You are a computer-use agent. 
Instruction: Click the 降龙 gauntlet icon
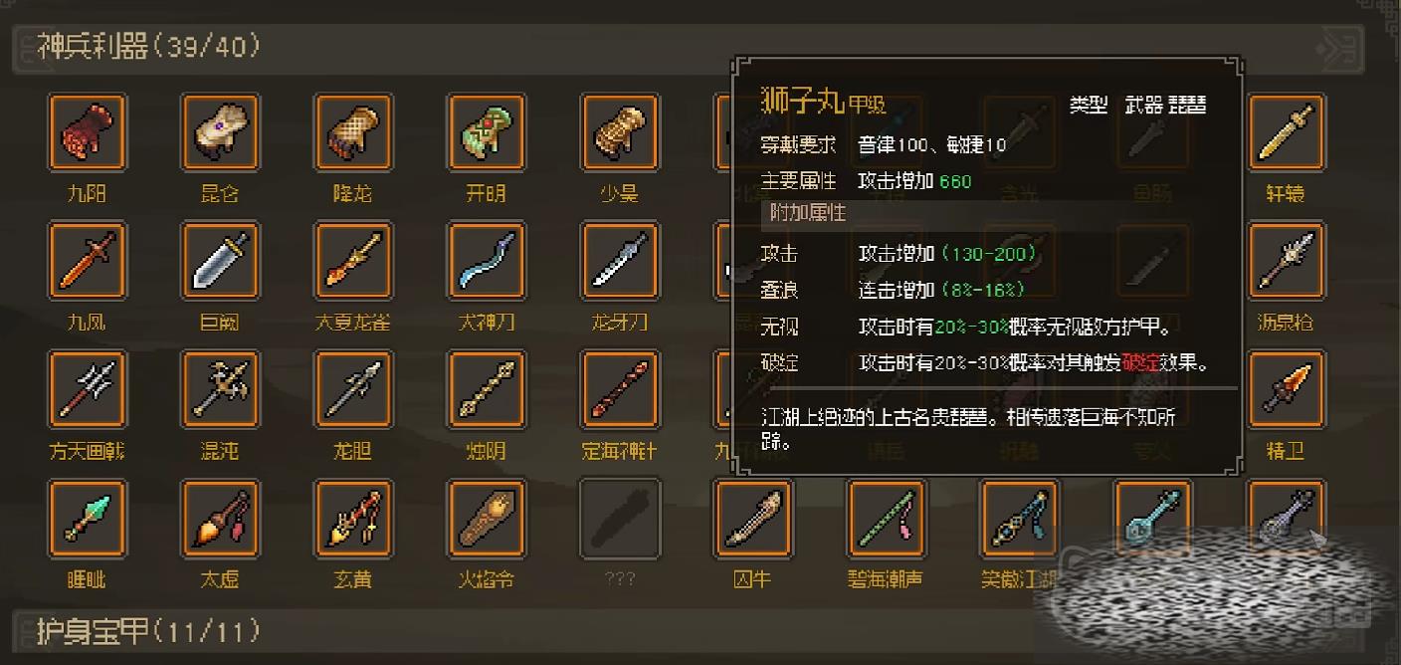pyautogui.click(x=353, y=132)
